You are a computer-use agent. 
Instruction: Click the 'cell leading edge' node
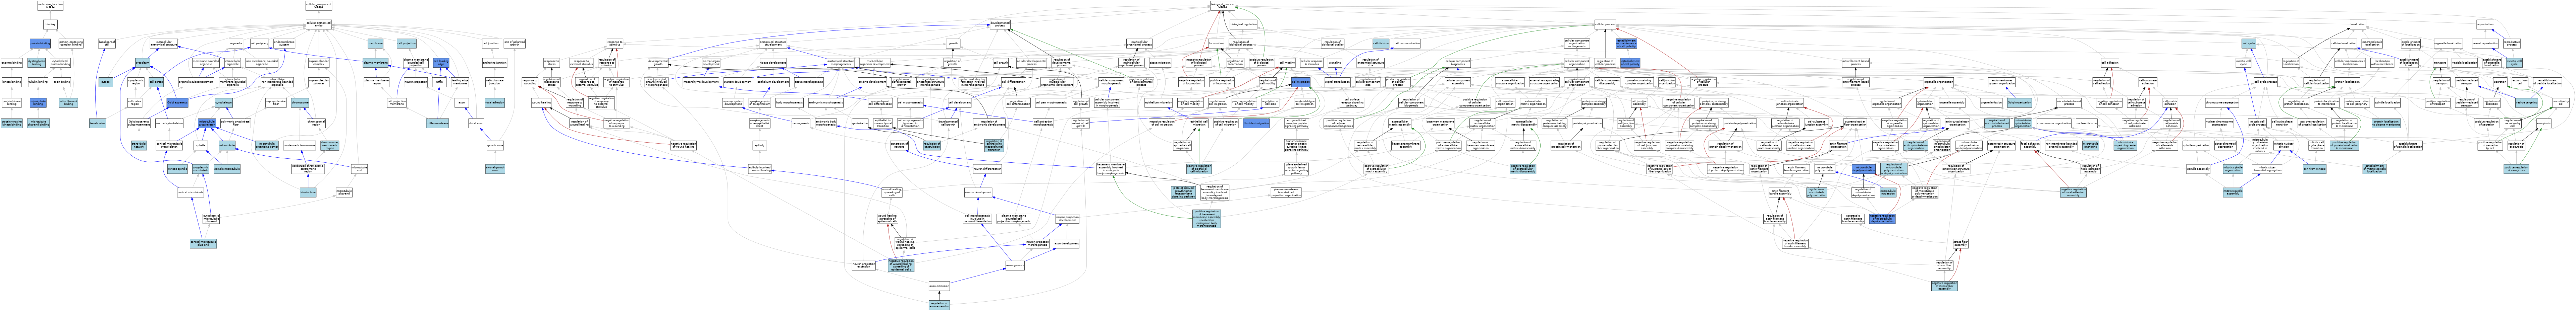point(441,63)
